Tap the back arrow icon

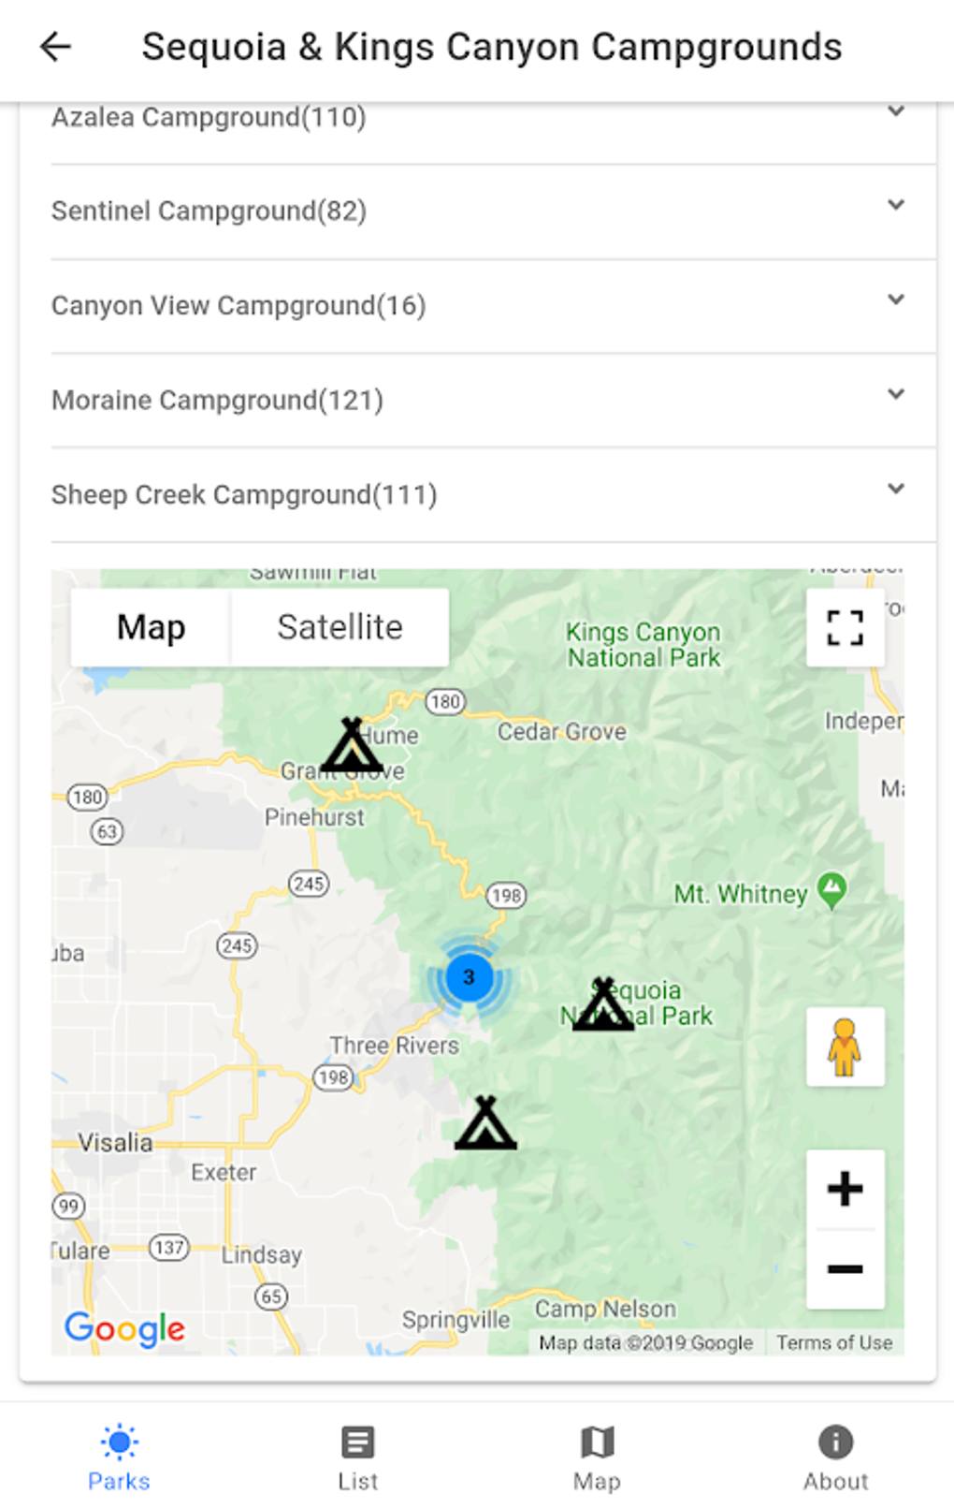tap(56, 47)
